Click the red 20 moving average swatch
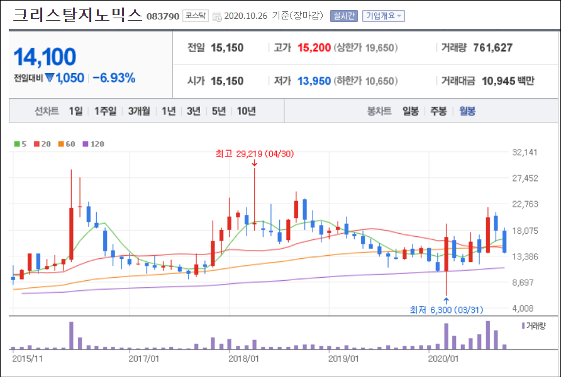Viewport: 561px width, 377px height. coord(36,144)
